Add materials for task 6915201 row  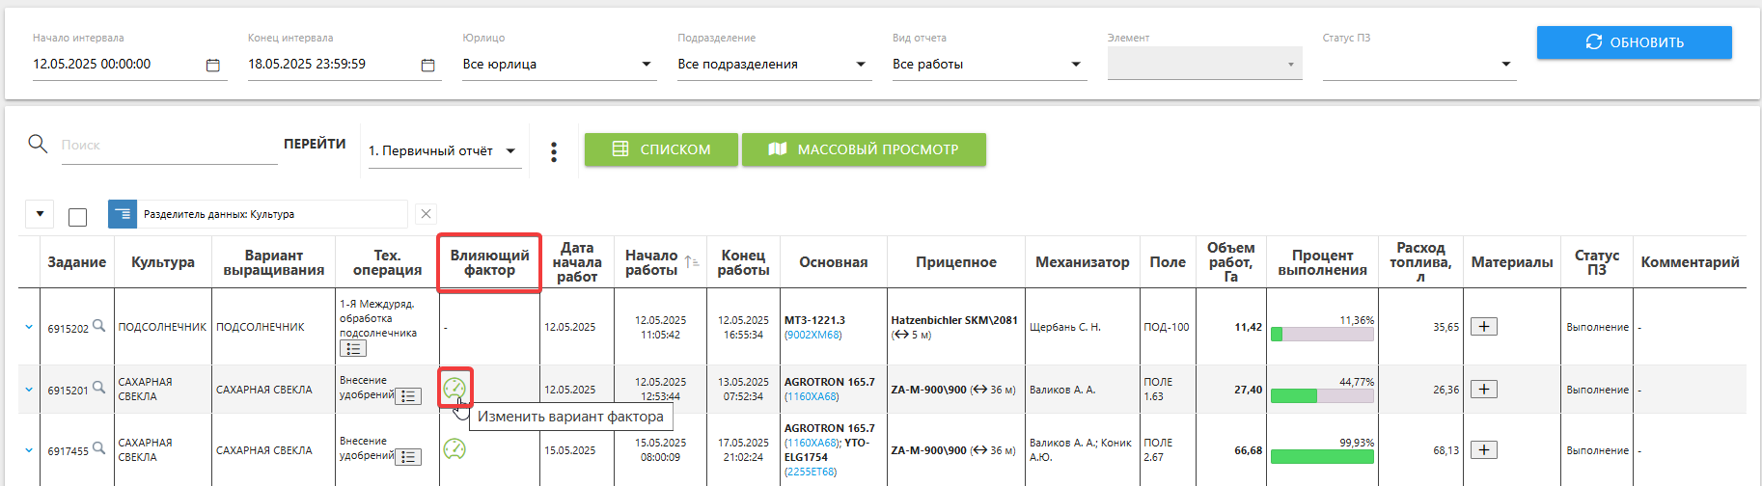click(x=1483, y=389)
